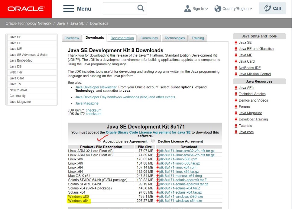Click Oracle Technology Network breadcrumb

28,24
